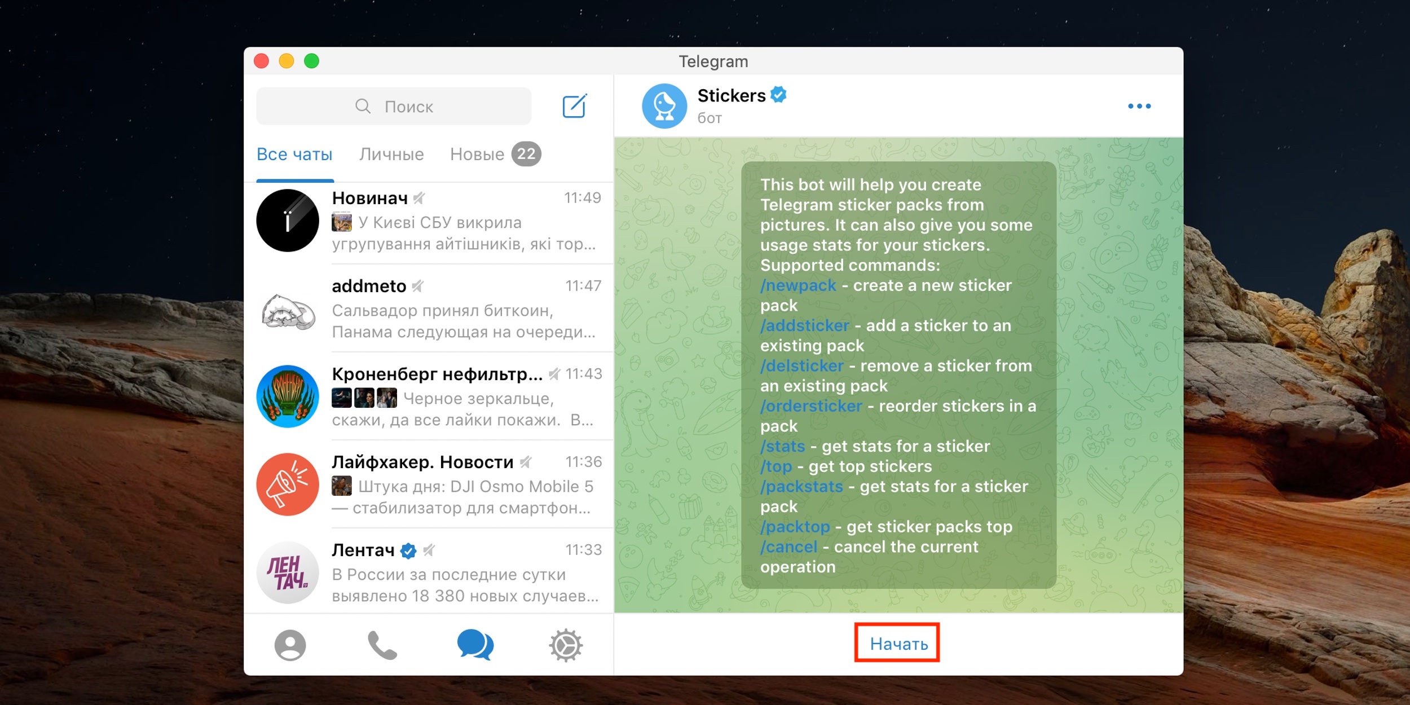Click the muted icon beside addmeto
Image resolution: width=1410 pixels, height=705 pixels.
click(x=417, y=286)
